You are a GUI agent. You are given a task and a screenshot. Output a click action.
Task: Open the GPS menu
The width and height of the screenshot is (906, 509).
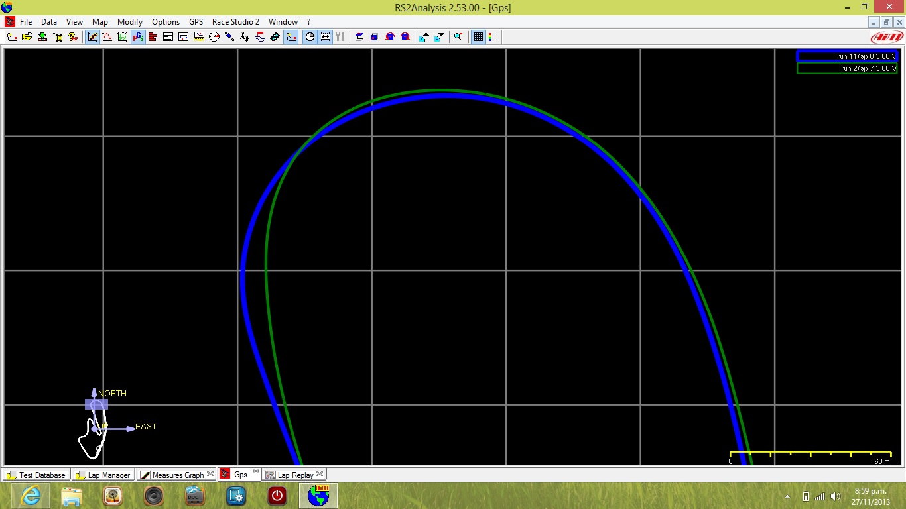click(196, 22)
